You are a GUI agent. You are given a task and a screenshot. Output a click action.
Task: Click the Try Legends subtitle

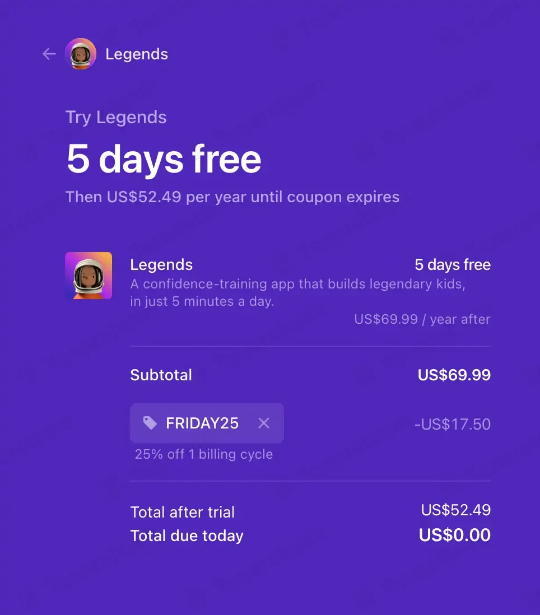tap(116, 117)
